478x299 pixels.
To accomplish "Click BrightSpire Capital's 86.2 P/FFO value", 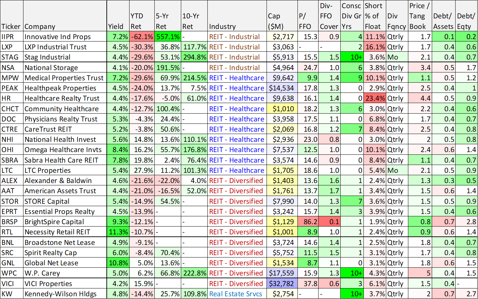I will click(x=308, y=222).
